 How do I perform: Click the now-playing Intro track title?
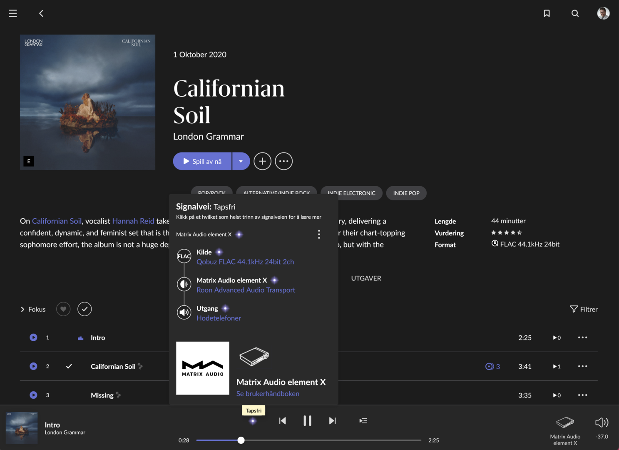52,425
